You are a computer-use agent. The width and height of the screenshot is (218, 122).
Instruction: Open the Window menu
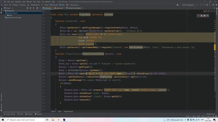coord(48,2)
